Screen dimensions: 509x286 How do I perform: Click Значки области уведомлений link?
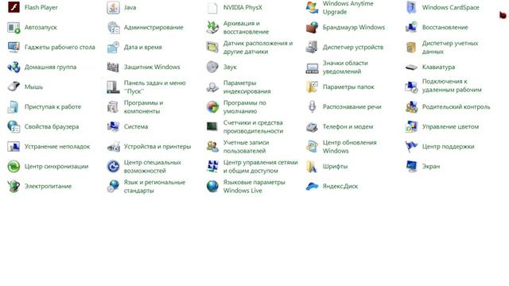point(345,67)
